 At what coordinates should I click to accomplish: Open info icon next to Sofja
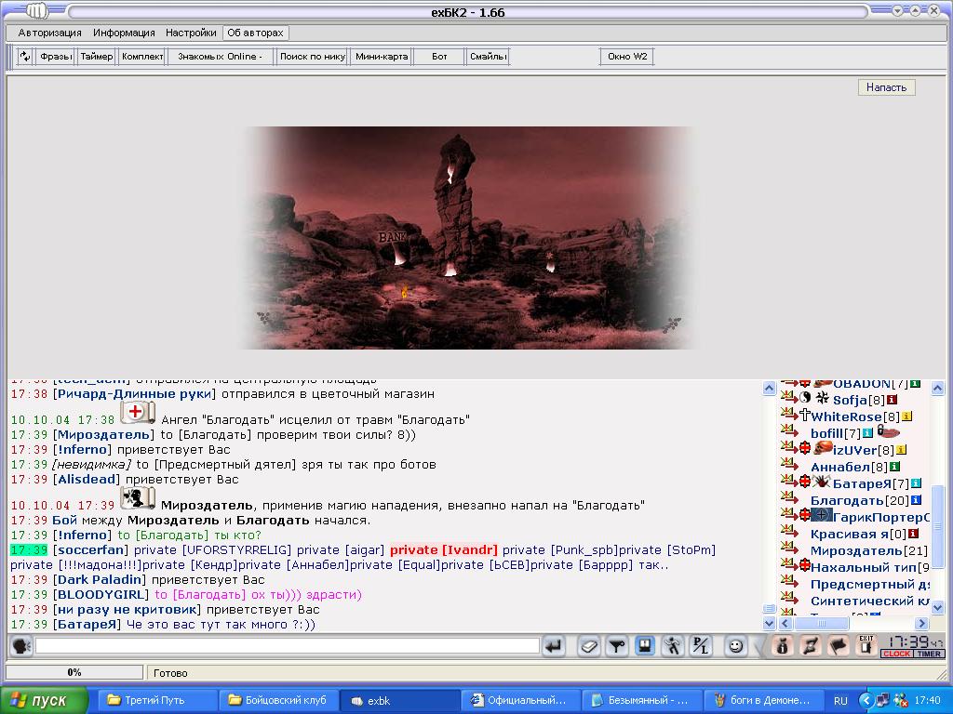(892, 400)
